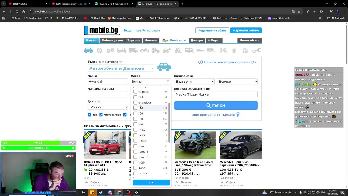Open the Chrome tab search dropdown arrow
Screen dimensions: 348x196
click(x=4, y=4)
